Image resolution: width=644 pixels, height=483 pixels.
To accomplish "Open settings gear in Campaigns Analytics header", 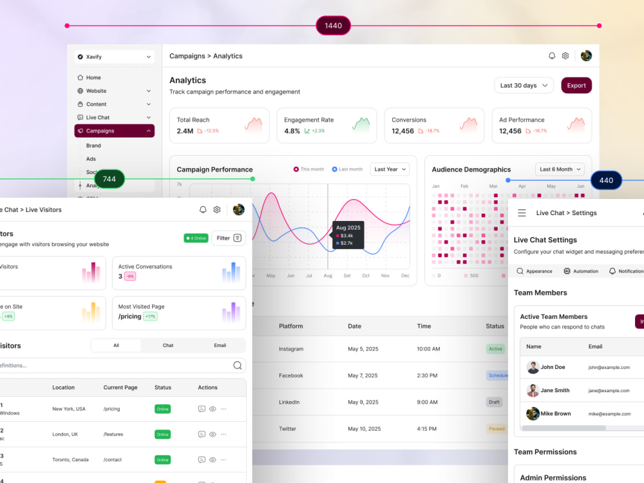I will pyautogui.click(x=565, y=56).
